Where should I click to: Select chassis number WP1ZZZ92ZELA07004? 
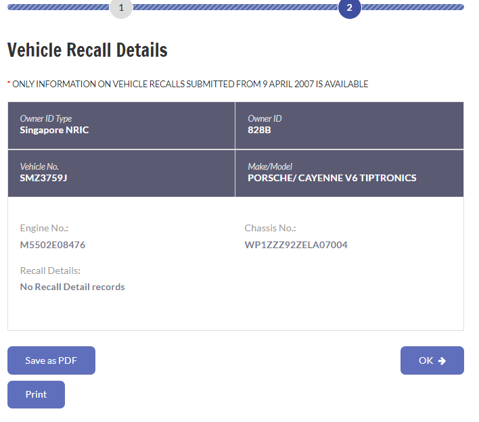(296, 245)
